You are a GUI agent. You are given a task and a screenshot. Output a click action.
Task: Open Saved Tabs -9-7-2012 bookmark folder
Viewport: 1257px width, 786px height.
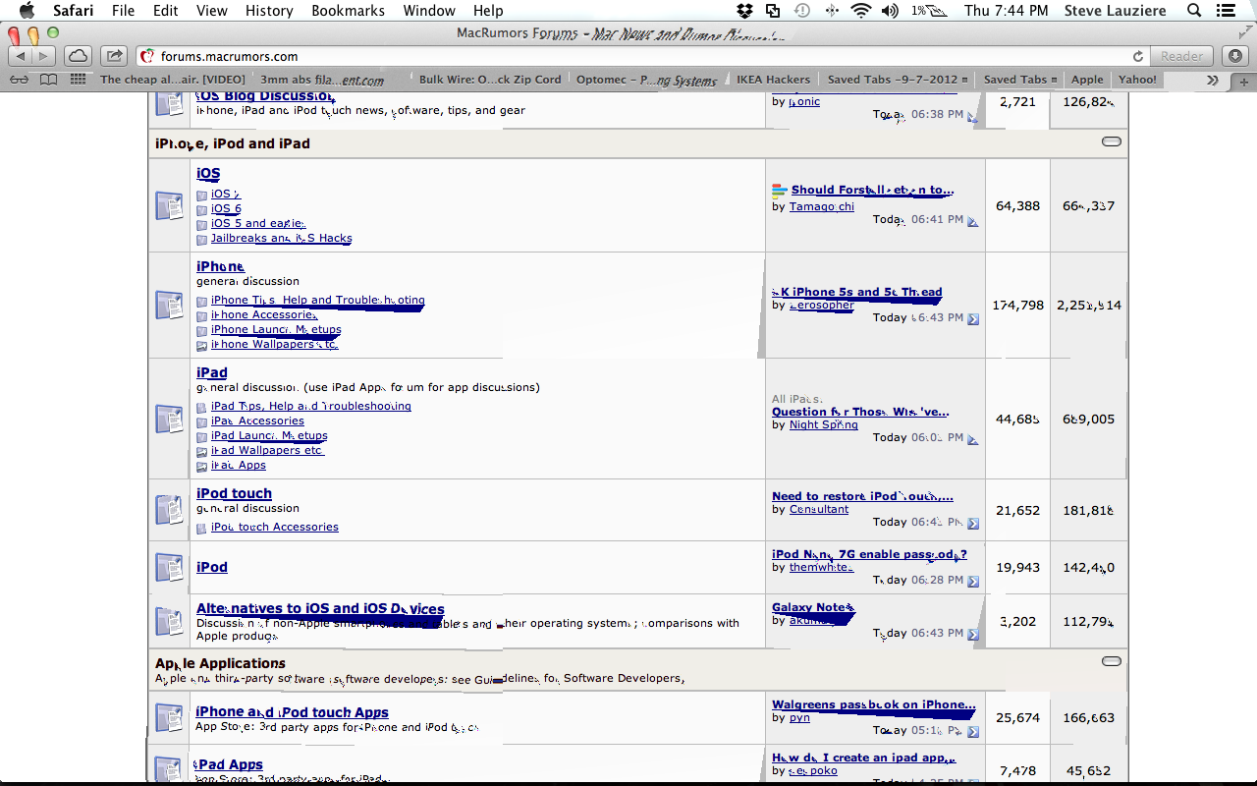(898, 80)
